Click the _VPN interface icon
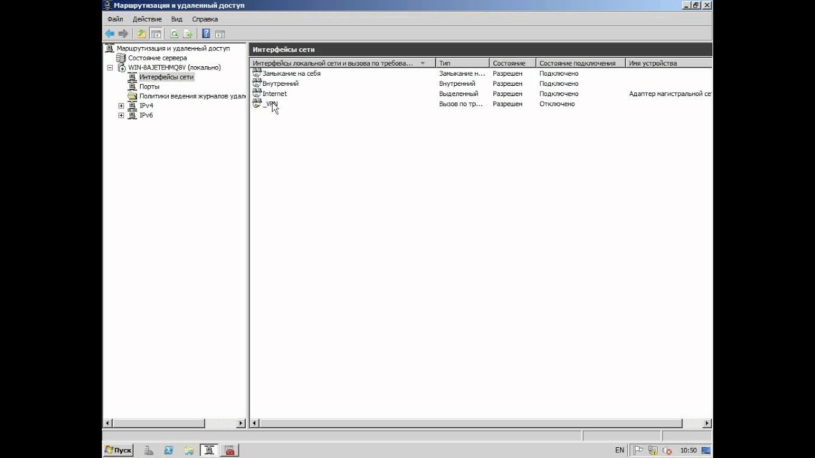The width and height of the screenshot is (815, 458). click(257, 103)
